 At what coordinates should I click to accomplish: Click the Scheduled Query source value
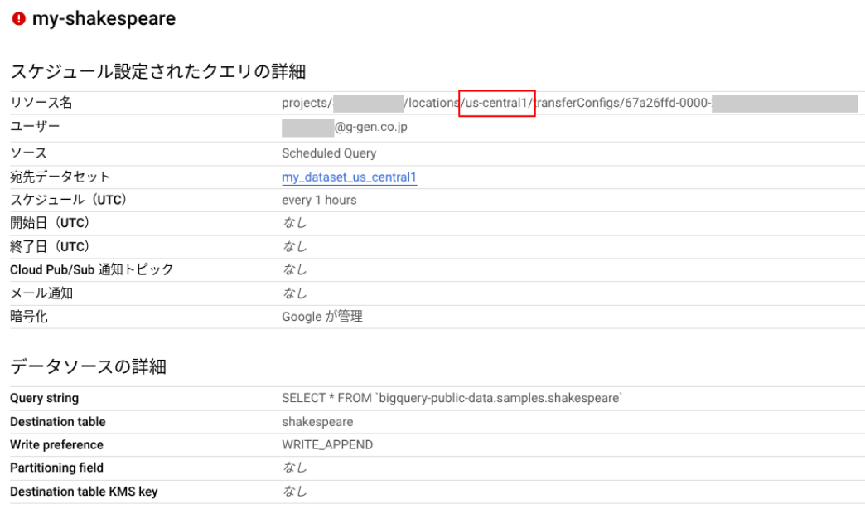tap(329, 153)
